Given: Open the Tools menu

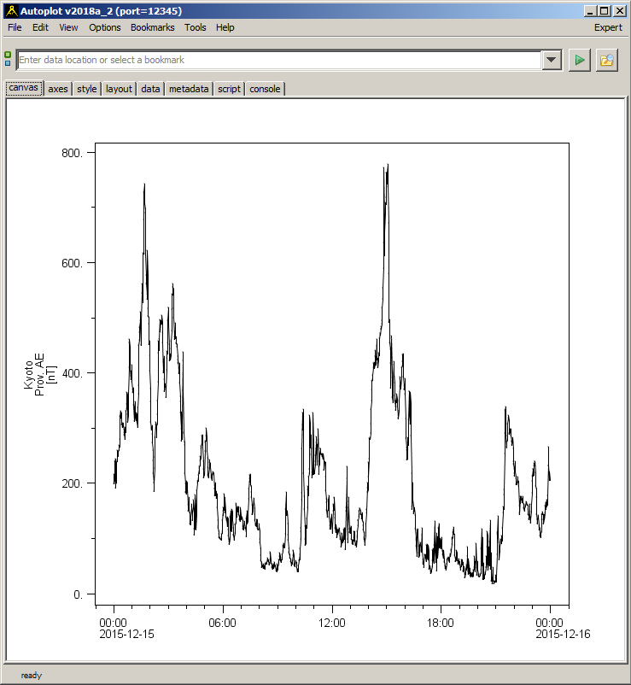Looking at the screenshot, I should coord(195,27).
